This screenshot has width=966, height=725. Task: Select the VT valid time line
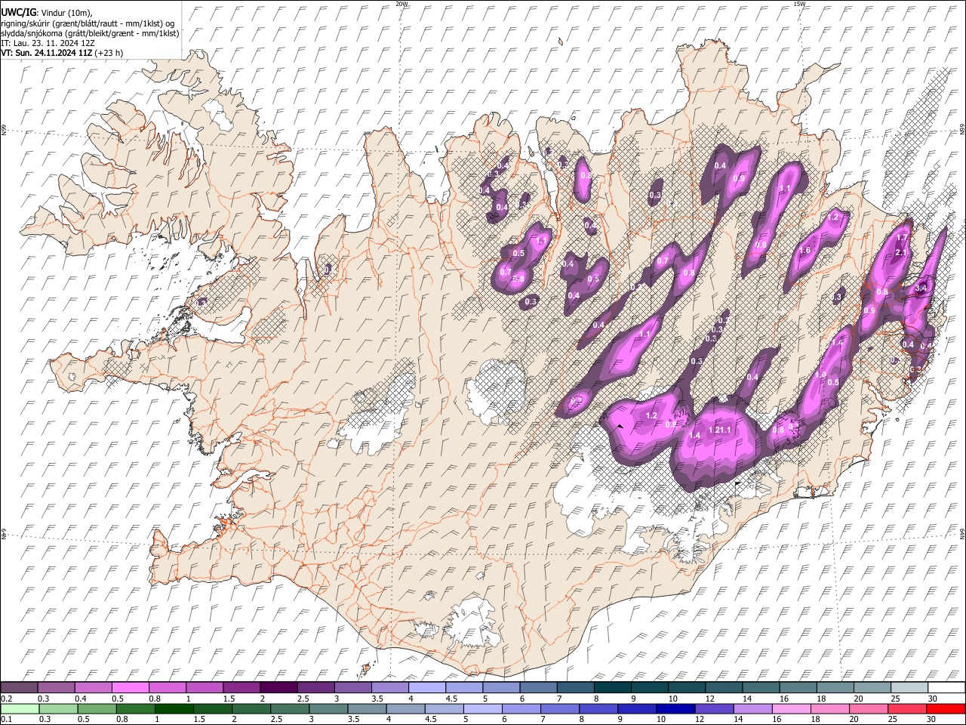click(62, 53)
